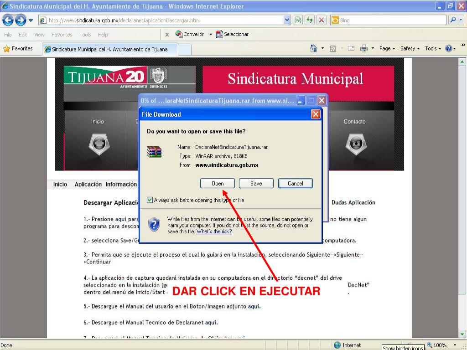Click the blue Help question icon
The height and width of the screenshot is (350, 467).
449,48
